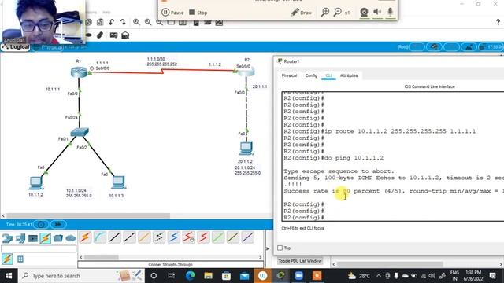The height and width of the screenshot is (283, 504).
Task: Switch to Logical workspace view
Action: coord(16,47)
